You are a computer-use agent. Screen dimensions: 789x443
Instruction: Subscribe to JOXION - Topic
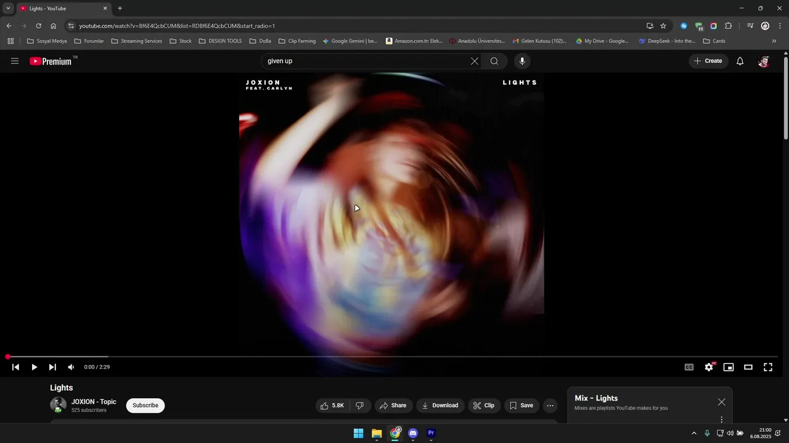click(145, 405)
